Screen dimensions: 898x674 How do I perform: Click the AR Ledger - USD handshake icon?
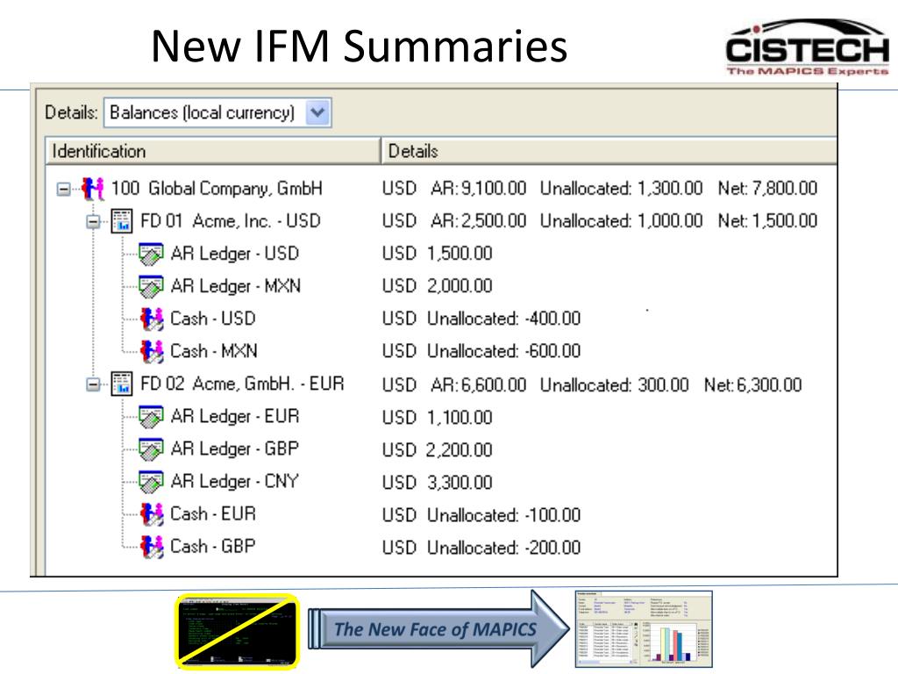[x=151, y=254]
